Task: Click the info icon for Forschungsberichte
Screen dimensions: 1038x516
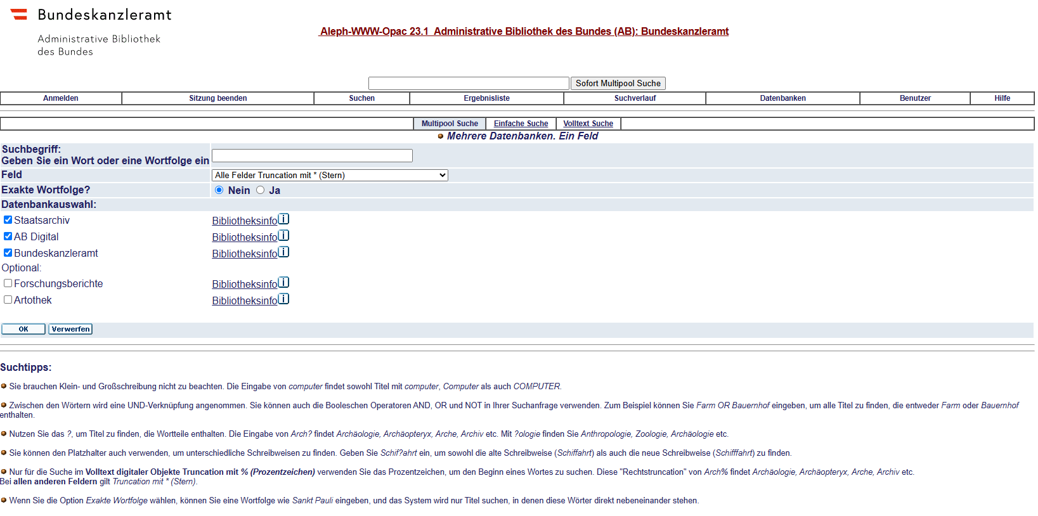Action: click(x=283, y=283)
